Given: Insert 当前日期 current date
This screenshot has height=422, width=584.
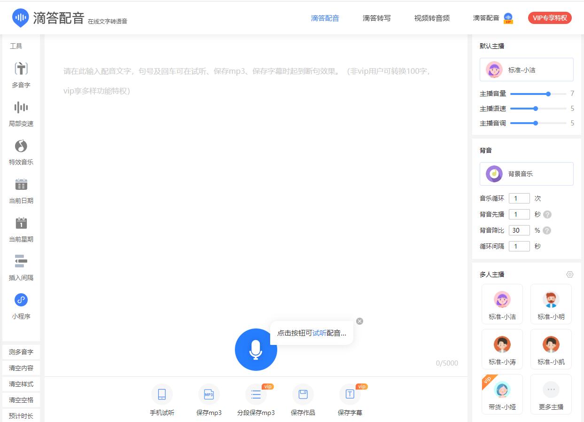Looking at the screenshot, I should tap(21, 191).
